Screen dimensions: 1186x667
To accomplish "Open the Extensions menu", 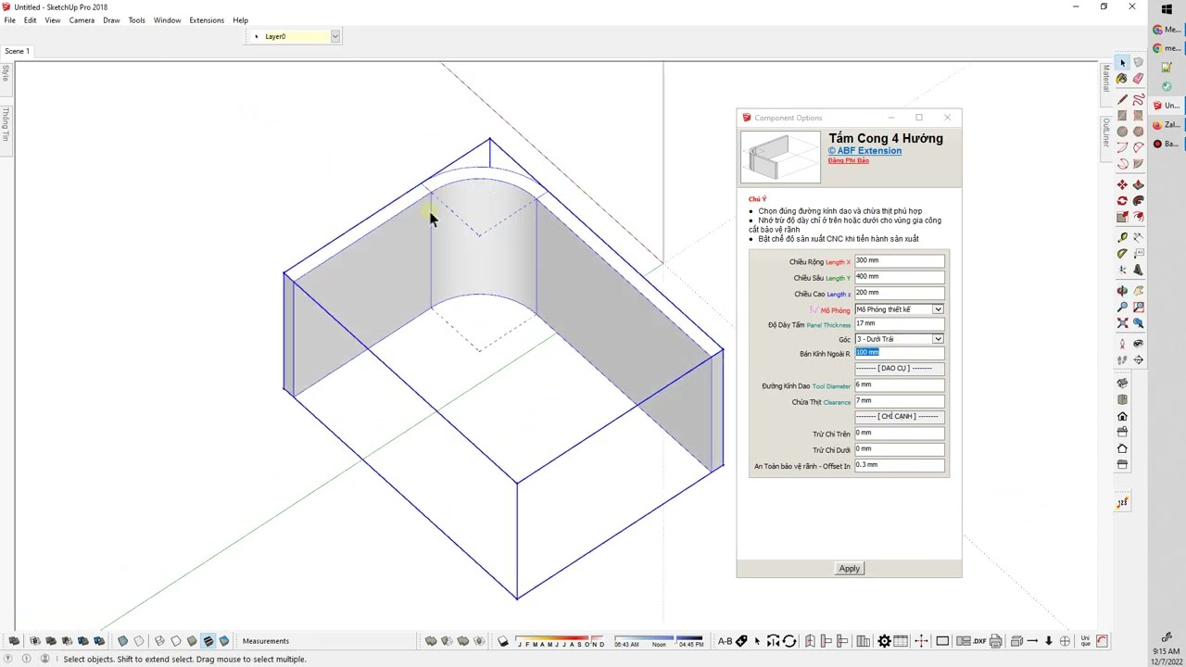I will (207, 20).
